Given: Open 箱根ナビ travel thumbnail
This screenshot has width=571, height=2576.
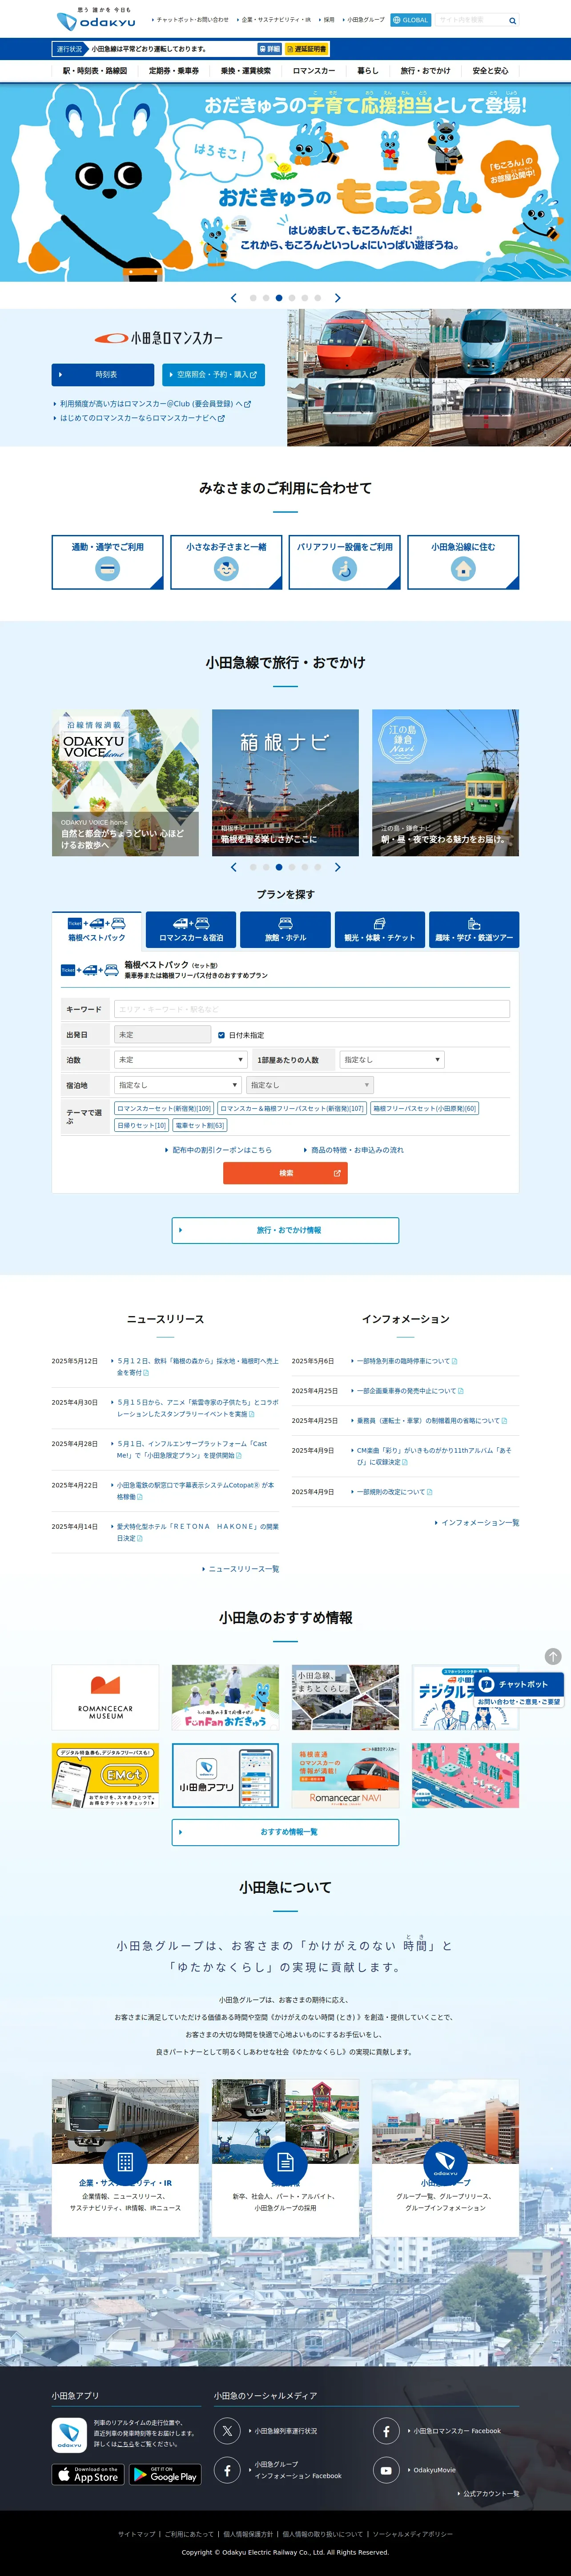Looking at the screenshot, I should (285, 783).
